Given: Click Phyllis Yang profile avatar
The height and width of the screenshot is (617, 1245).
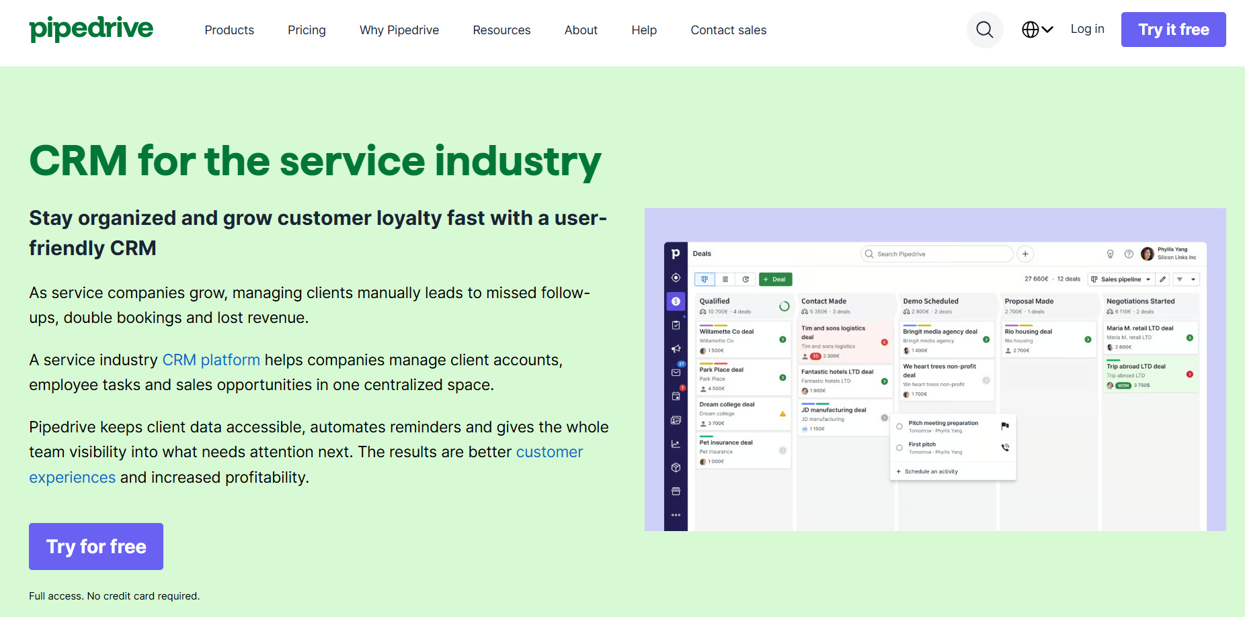Looking at the screenshot, I should pyautogui.click(x=1148, y=254).
